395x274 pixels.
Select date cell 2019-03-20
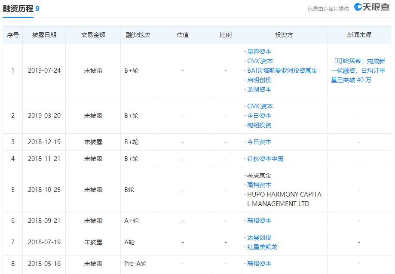click(44, 116)
